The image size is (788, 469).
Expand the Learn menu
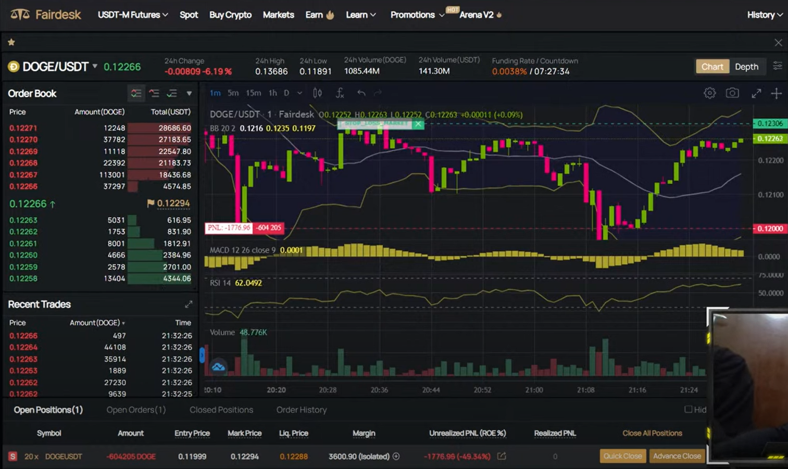(360, 15)
